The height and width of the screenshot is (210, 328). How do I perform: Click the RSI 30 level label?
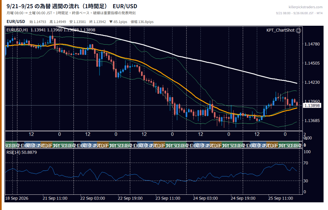306,181
